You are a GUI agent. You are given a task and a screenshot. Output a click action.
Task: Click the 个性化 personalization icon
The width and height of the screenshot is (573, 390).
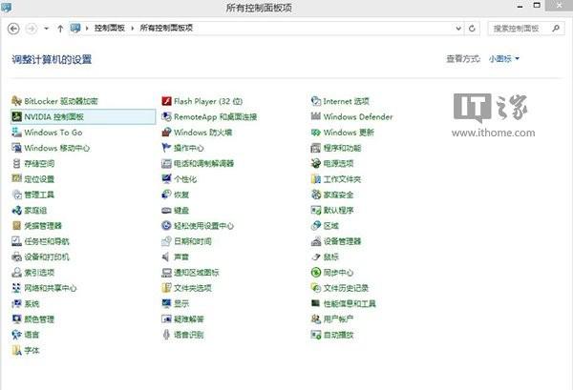click(166, 179)
